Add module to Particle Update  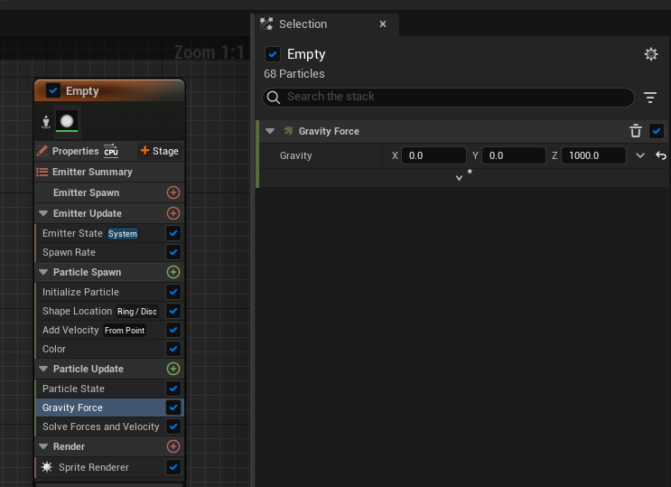pos(173,369)
